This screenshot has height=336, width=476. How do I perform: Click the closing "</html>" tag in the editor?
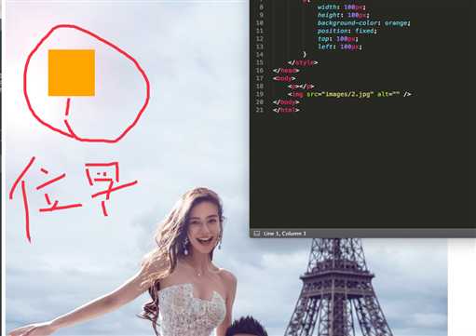point(286,110)
